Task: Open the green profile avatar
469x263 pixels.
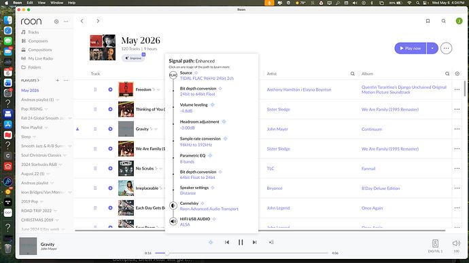Action: click(459, 21)
